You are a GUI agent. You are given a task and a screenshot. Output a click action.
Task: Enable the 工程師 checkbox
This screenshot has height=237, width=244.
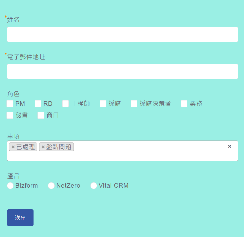click(66, 104)
